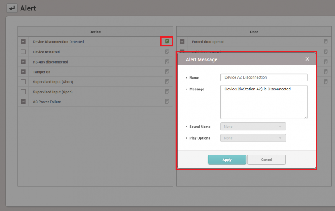Click inside the Message text area
The image size is (335, 211).
point(264,102)
